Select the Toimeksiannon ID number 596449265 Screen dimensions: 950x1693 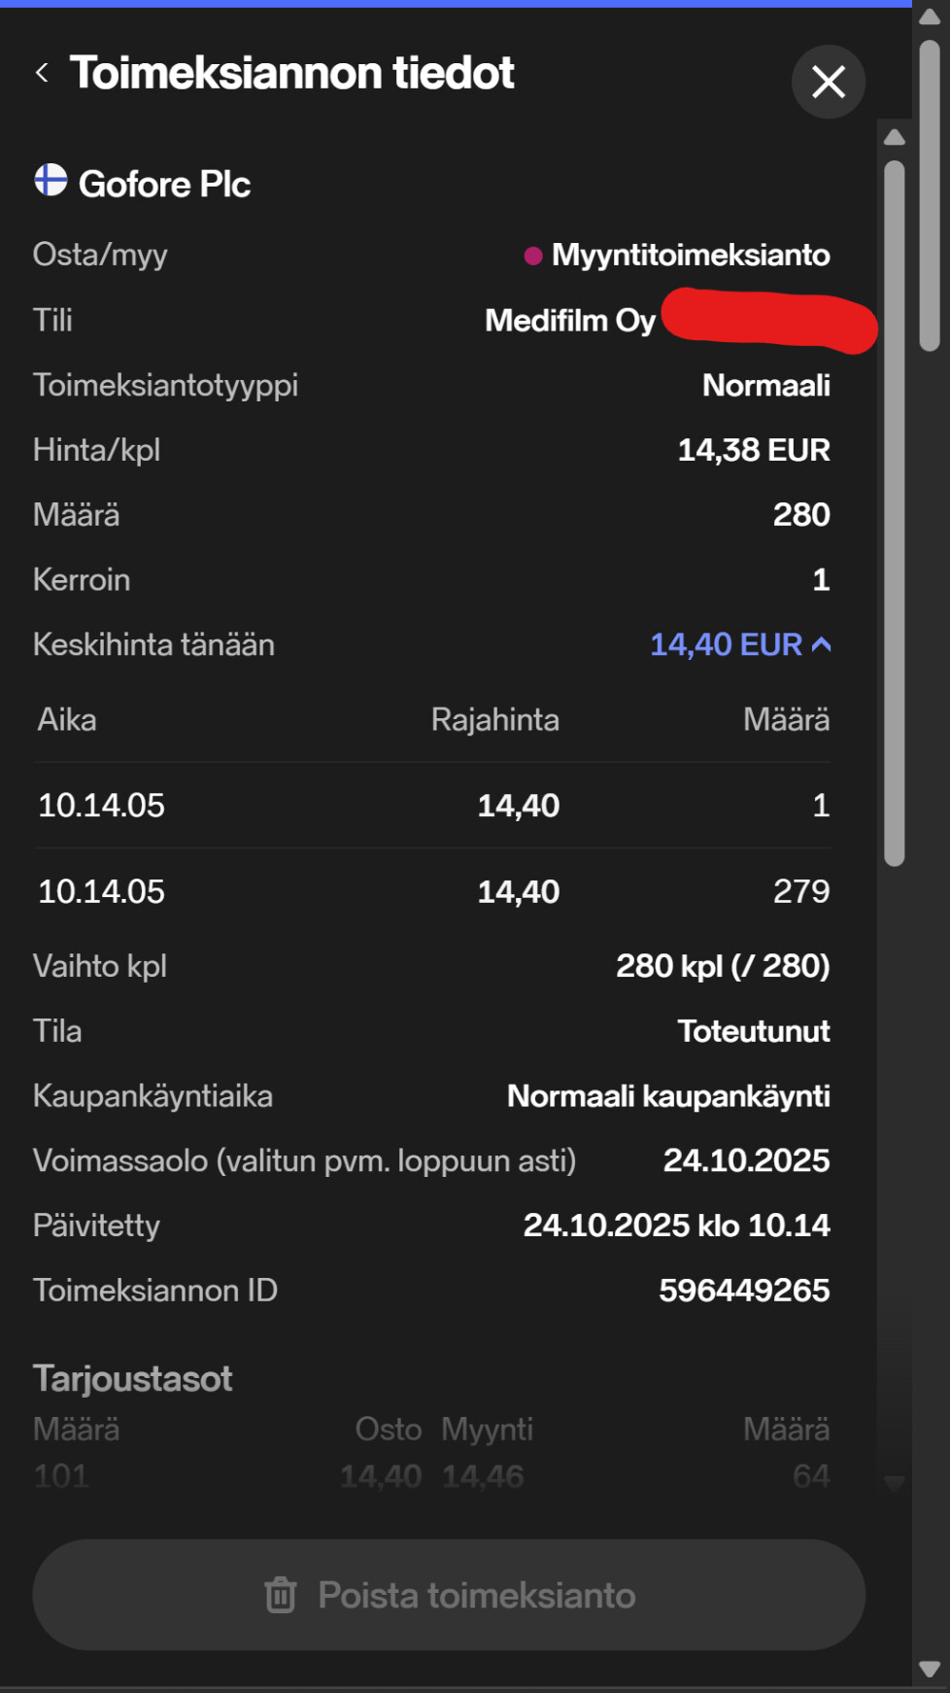click(744, 1291)
